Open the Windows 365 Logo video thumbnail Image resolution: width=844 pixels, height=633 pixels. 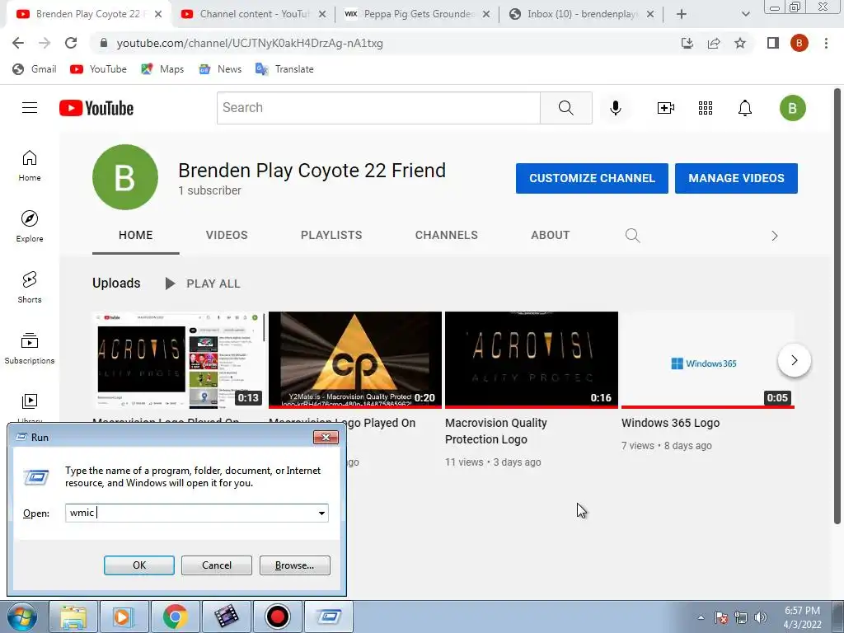coord(707,359)
